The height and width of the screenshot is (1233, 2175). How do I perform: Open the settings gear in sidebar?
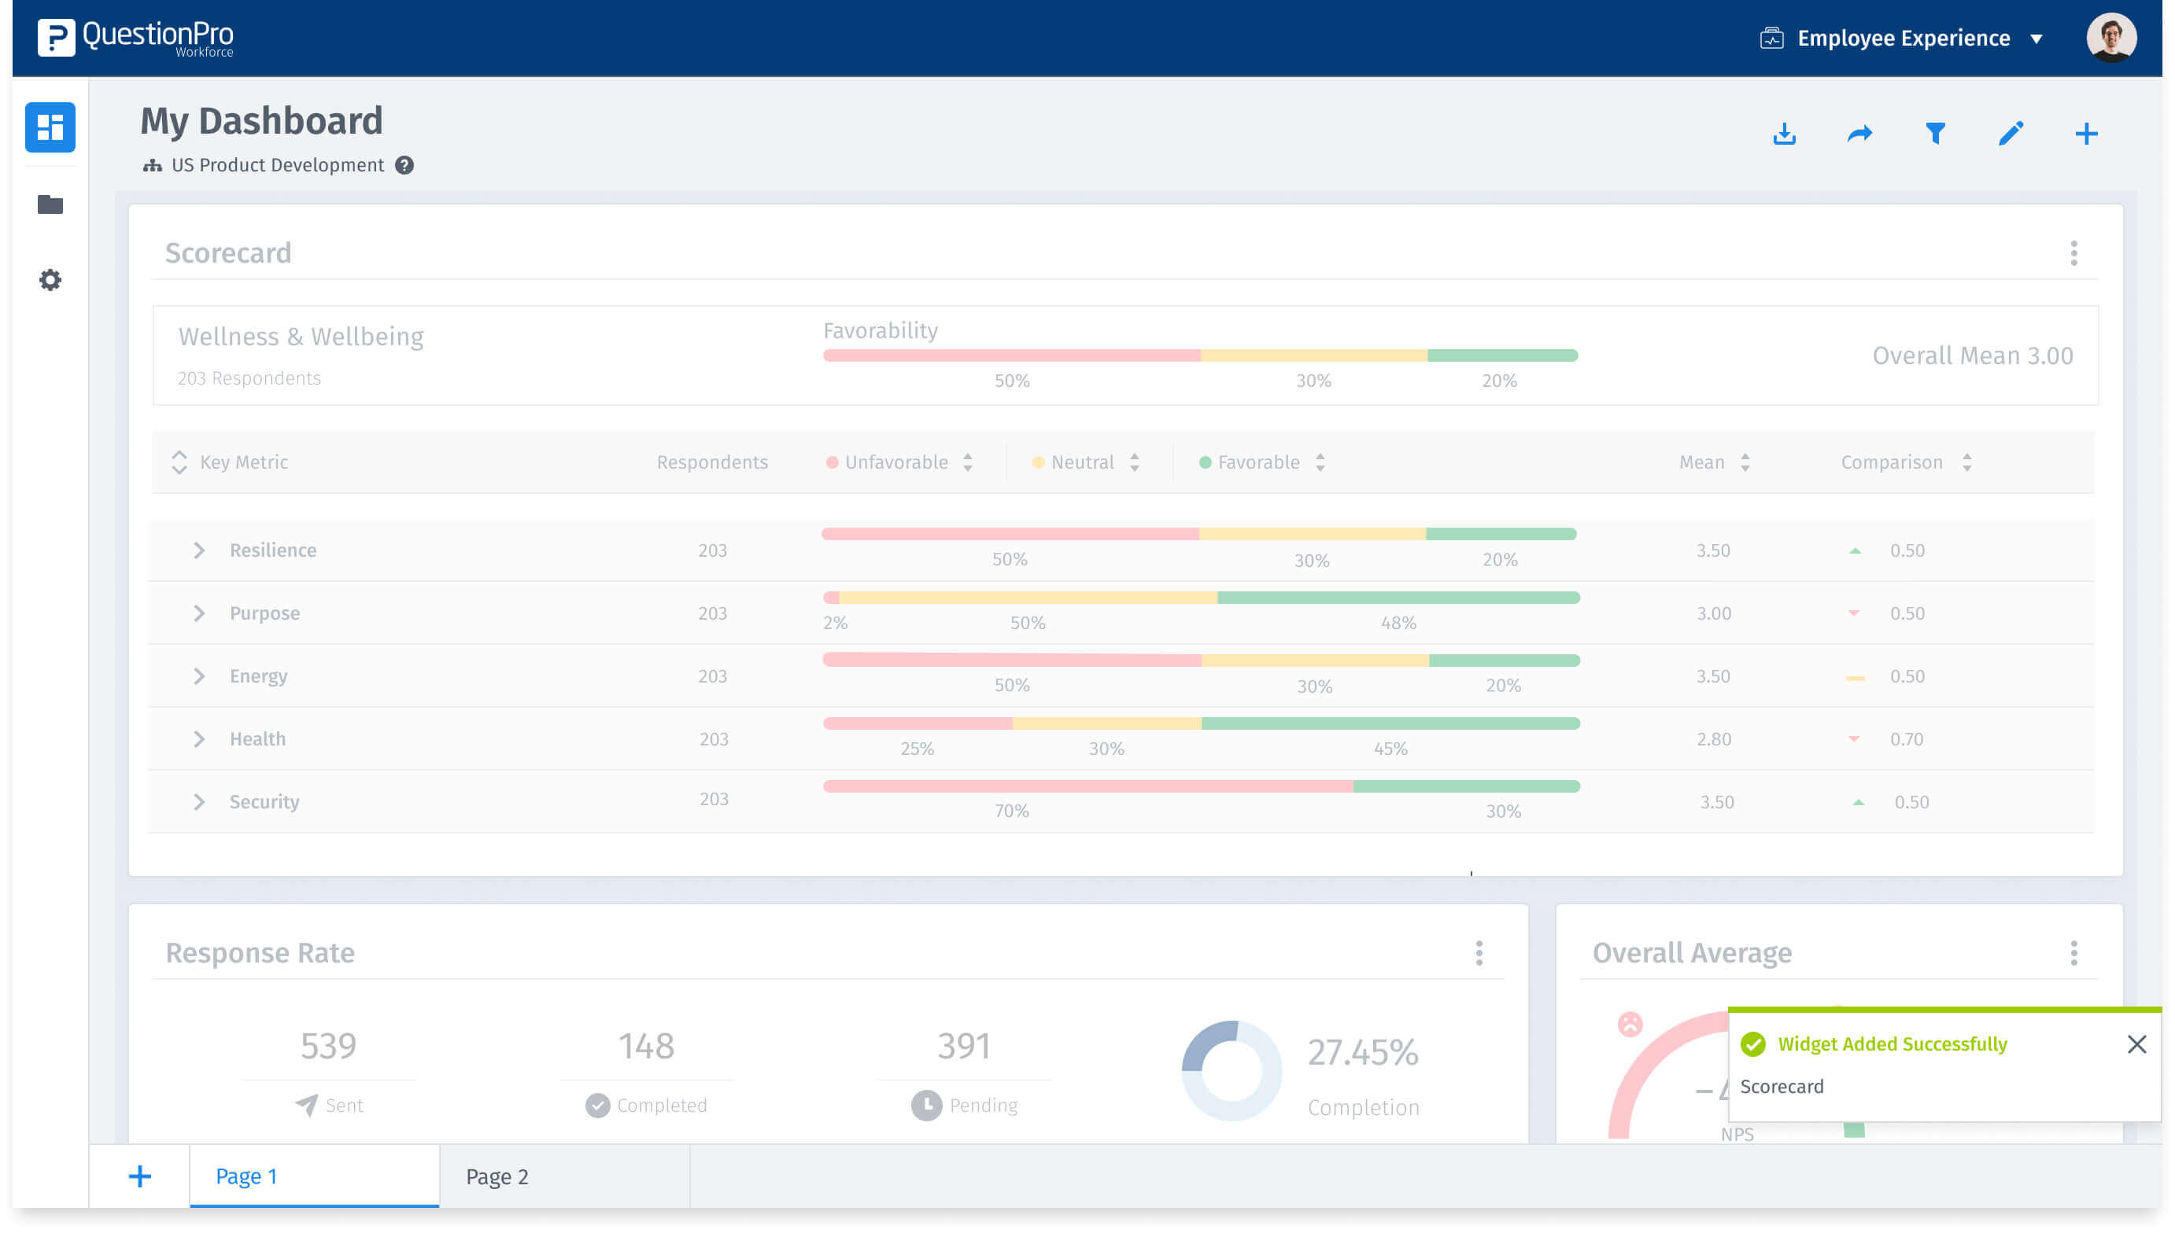pyautogui.click(x=50, y=279)
